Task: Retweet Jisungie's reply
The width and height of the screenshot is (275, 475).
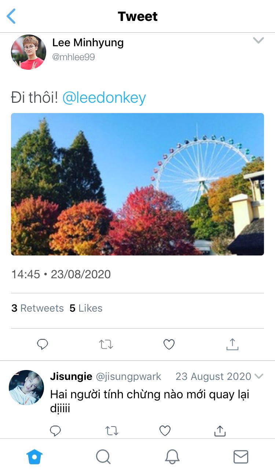Action: [112, 431]
